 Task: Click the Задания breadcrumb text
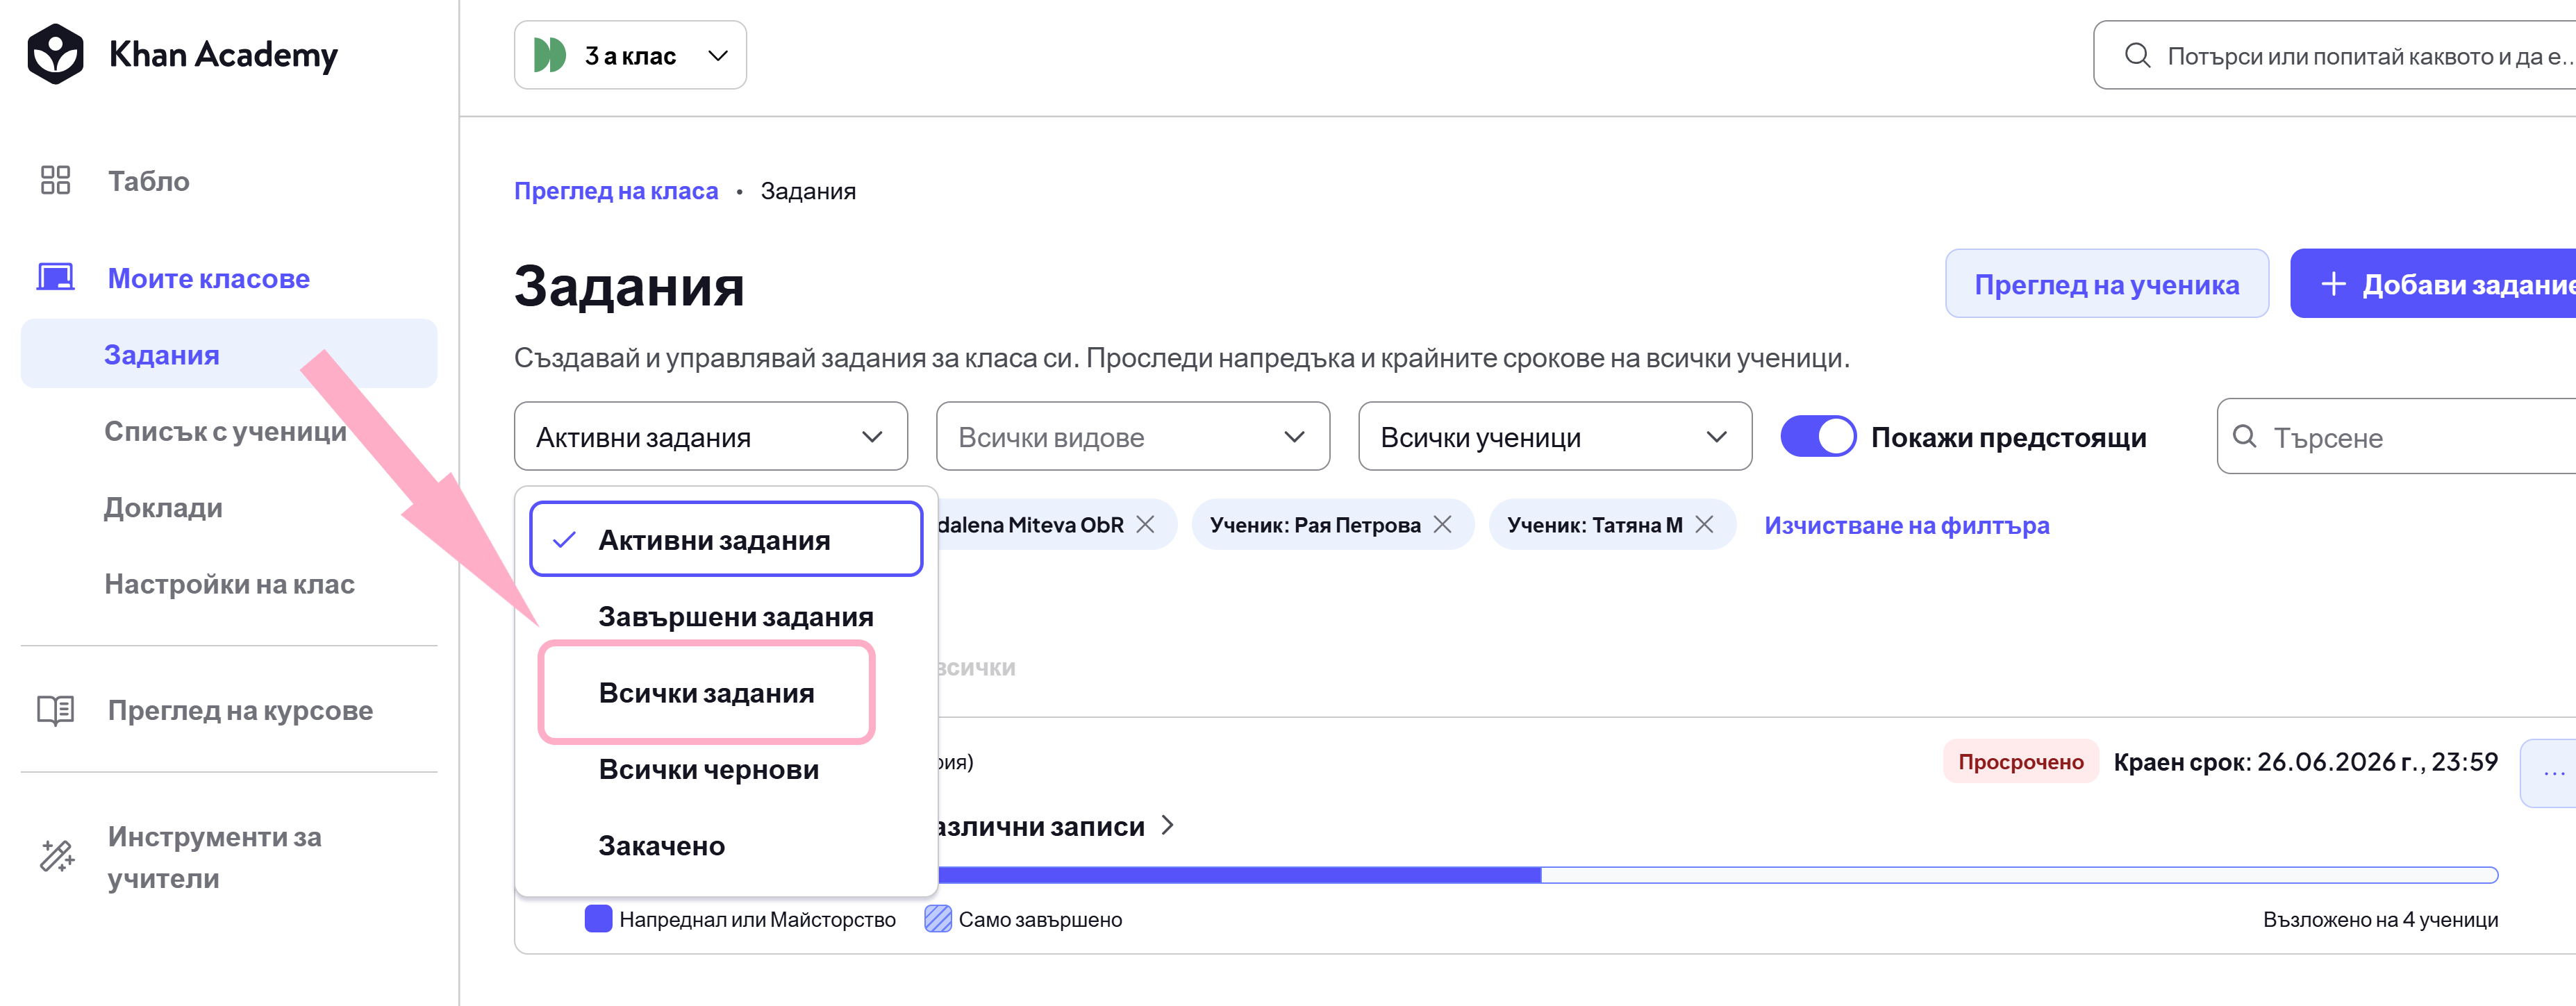click(x=808, y=190)
